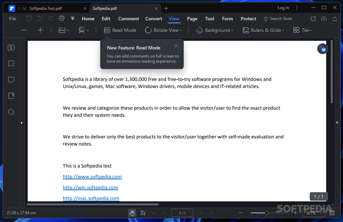Click the horizontal scrollbar thumb

pyautogui.click(x=92, y=204)
